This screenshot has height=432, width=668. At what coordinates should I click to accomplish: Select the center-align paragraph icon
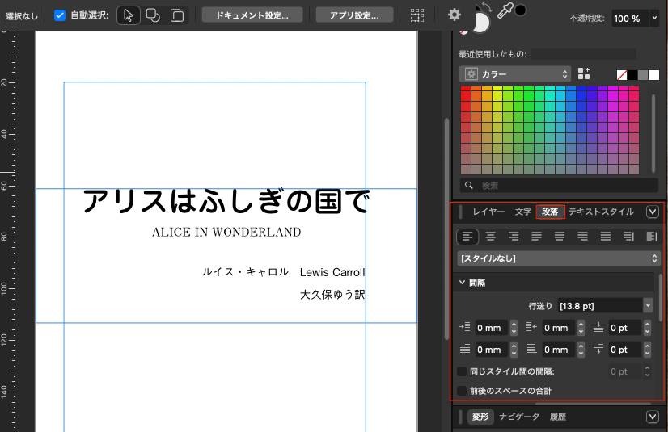click(490, 237)
